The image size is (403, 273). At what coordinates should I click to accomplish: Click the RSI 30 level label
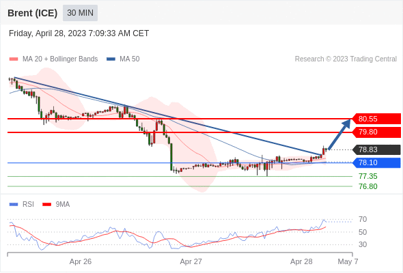click(x=363, y=244)
